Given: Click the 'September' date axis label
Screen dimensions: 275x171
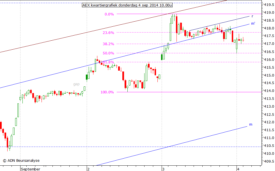Looking at the screenshot, I should pos(31,169).
